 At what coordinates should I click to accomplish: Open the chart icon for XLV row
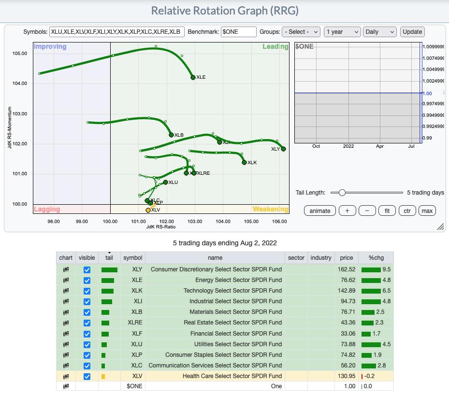click(x=66, y=376)
